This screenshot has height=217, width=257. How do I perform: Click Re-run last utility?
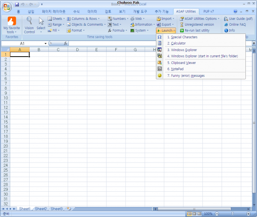pyautogui.click(x=195, y=30)
